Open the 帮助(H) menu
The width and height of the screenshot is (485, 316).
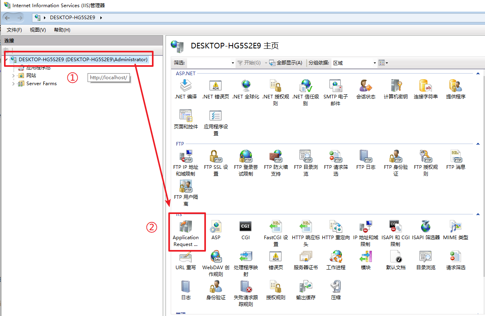tap(62, 30)
